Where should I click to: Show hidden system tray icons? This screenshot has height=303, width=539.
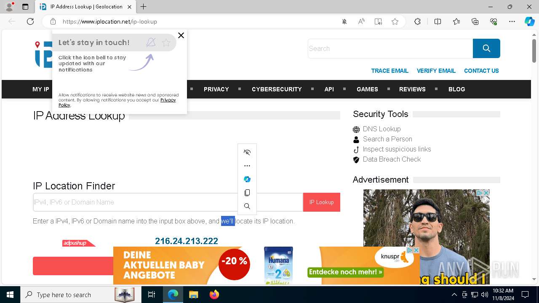[454, 295]
